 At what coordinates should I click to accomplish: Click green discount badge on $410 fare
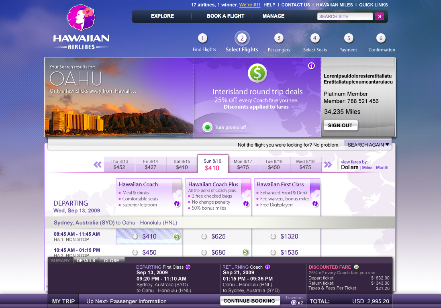click(177, 237)
